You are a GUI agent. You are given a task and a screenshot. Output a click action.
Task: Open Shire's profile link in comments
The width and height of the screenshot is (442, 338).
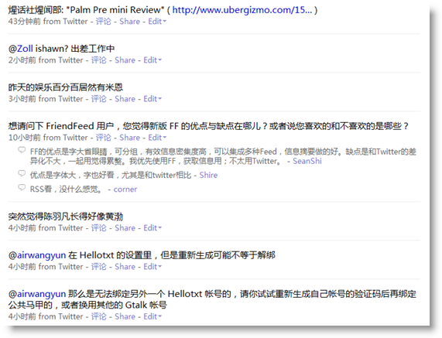[208, 176]
